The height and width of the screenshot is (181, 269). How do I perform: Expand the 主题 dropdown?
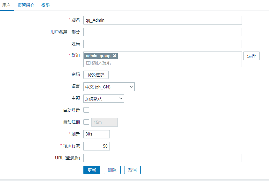pyautogui.click(x=104, y=99)
